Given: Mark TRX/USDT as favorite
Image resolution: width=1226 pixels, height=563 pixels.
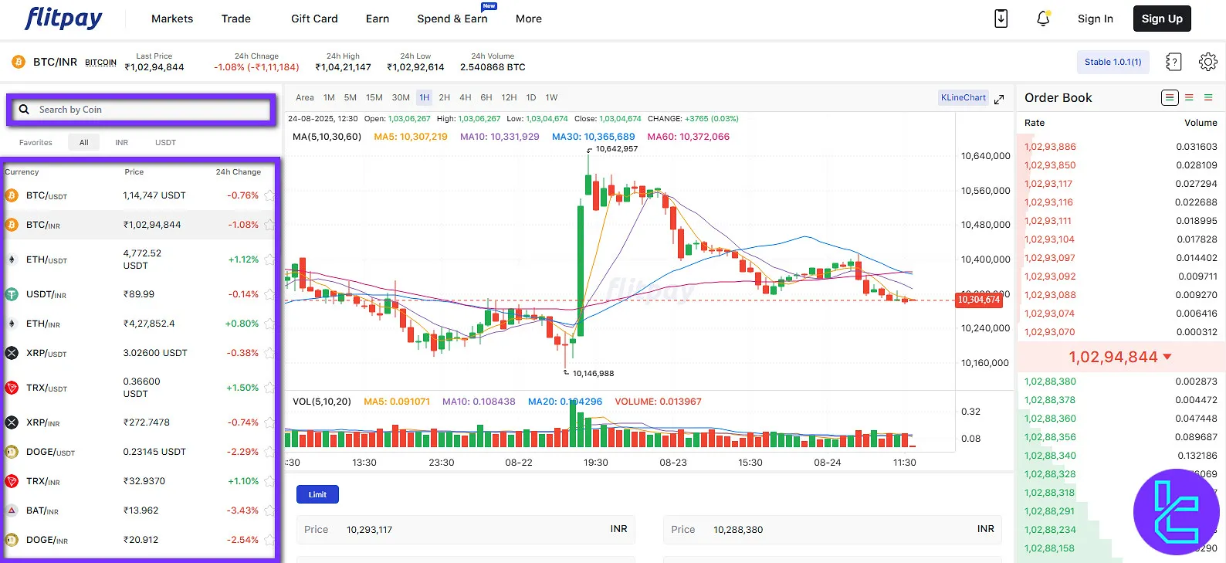Looking at the screenshot, I should pos(269,388).
